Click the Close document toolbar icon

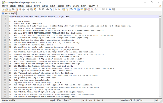click(17, 9)
